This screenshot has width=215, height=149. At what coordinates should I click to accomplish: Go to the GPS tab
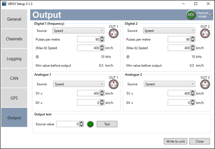coord(14,98)
